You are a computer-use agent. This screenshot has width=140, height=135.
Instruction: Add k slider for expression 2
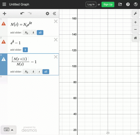pyautogui.click(x=25, y=50)
